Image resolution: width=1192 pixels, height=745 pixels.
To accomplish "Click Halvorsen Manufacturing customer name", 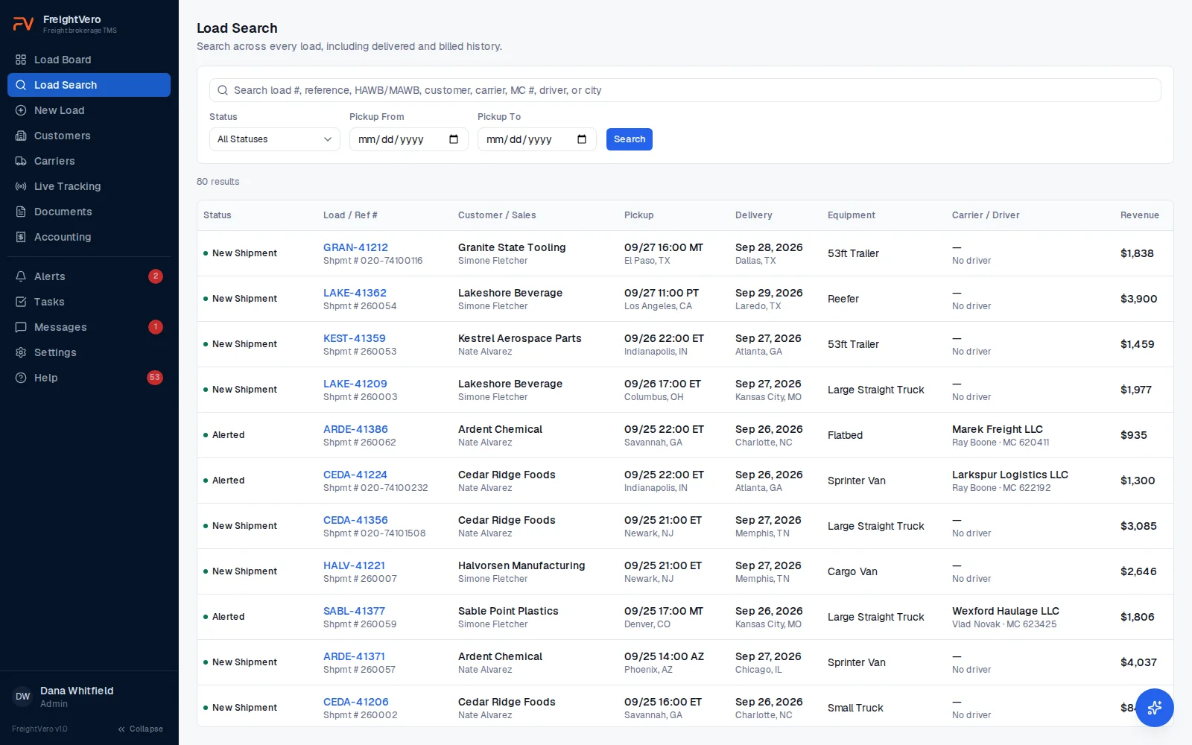I will 521,565.
